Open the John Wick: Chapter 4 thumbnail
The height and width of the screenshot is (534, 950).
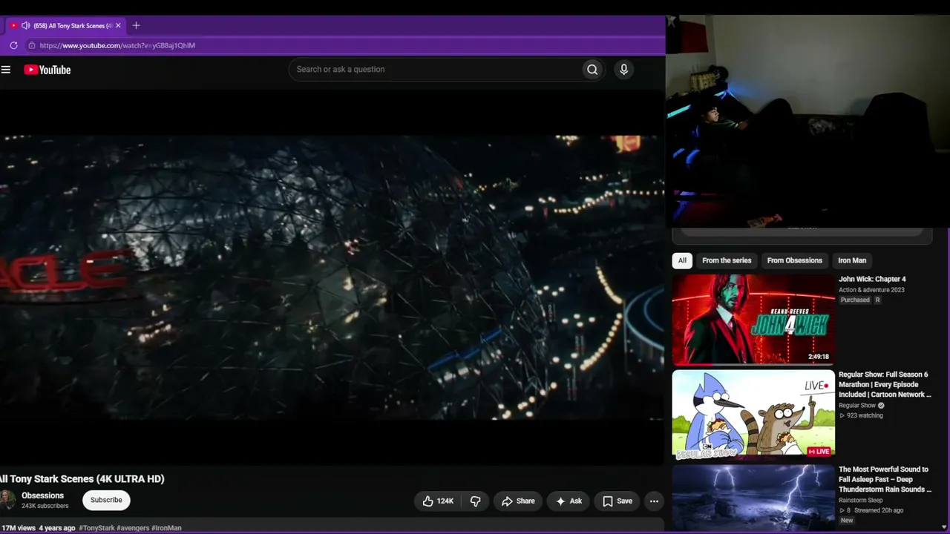pyautogui.click(x=753, y=320)
